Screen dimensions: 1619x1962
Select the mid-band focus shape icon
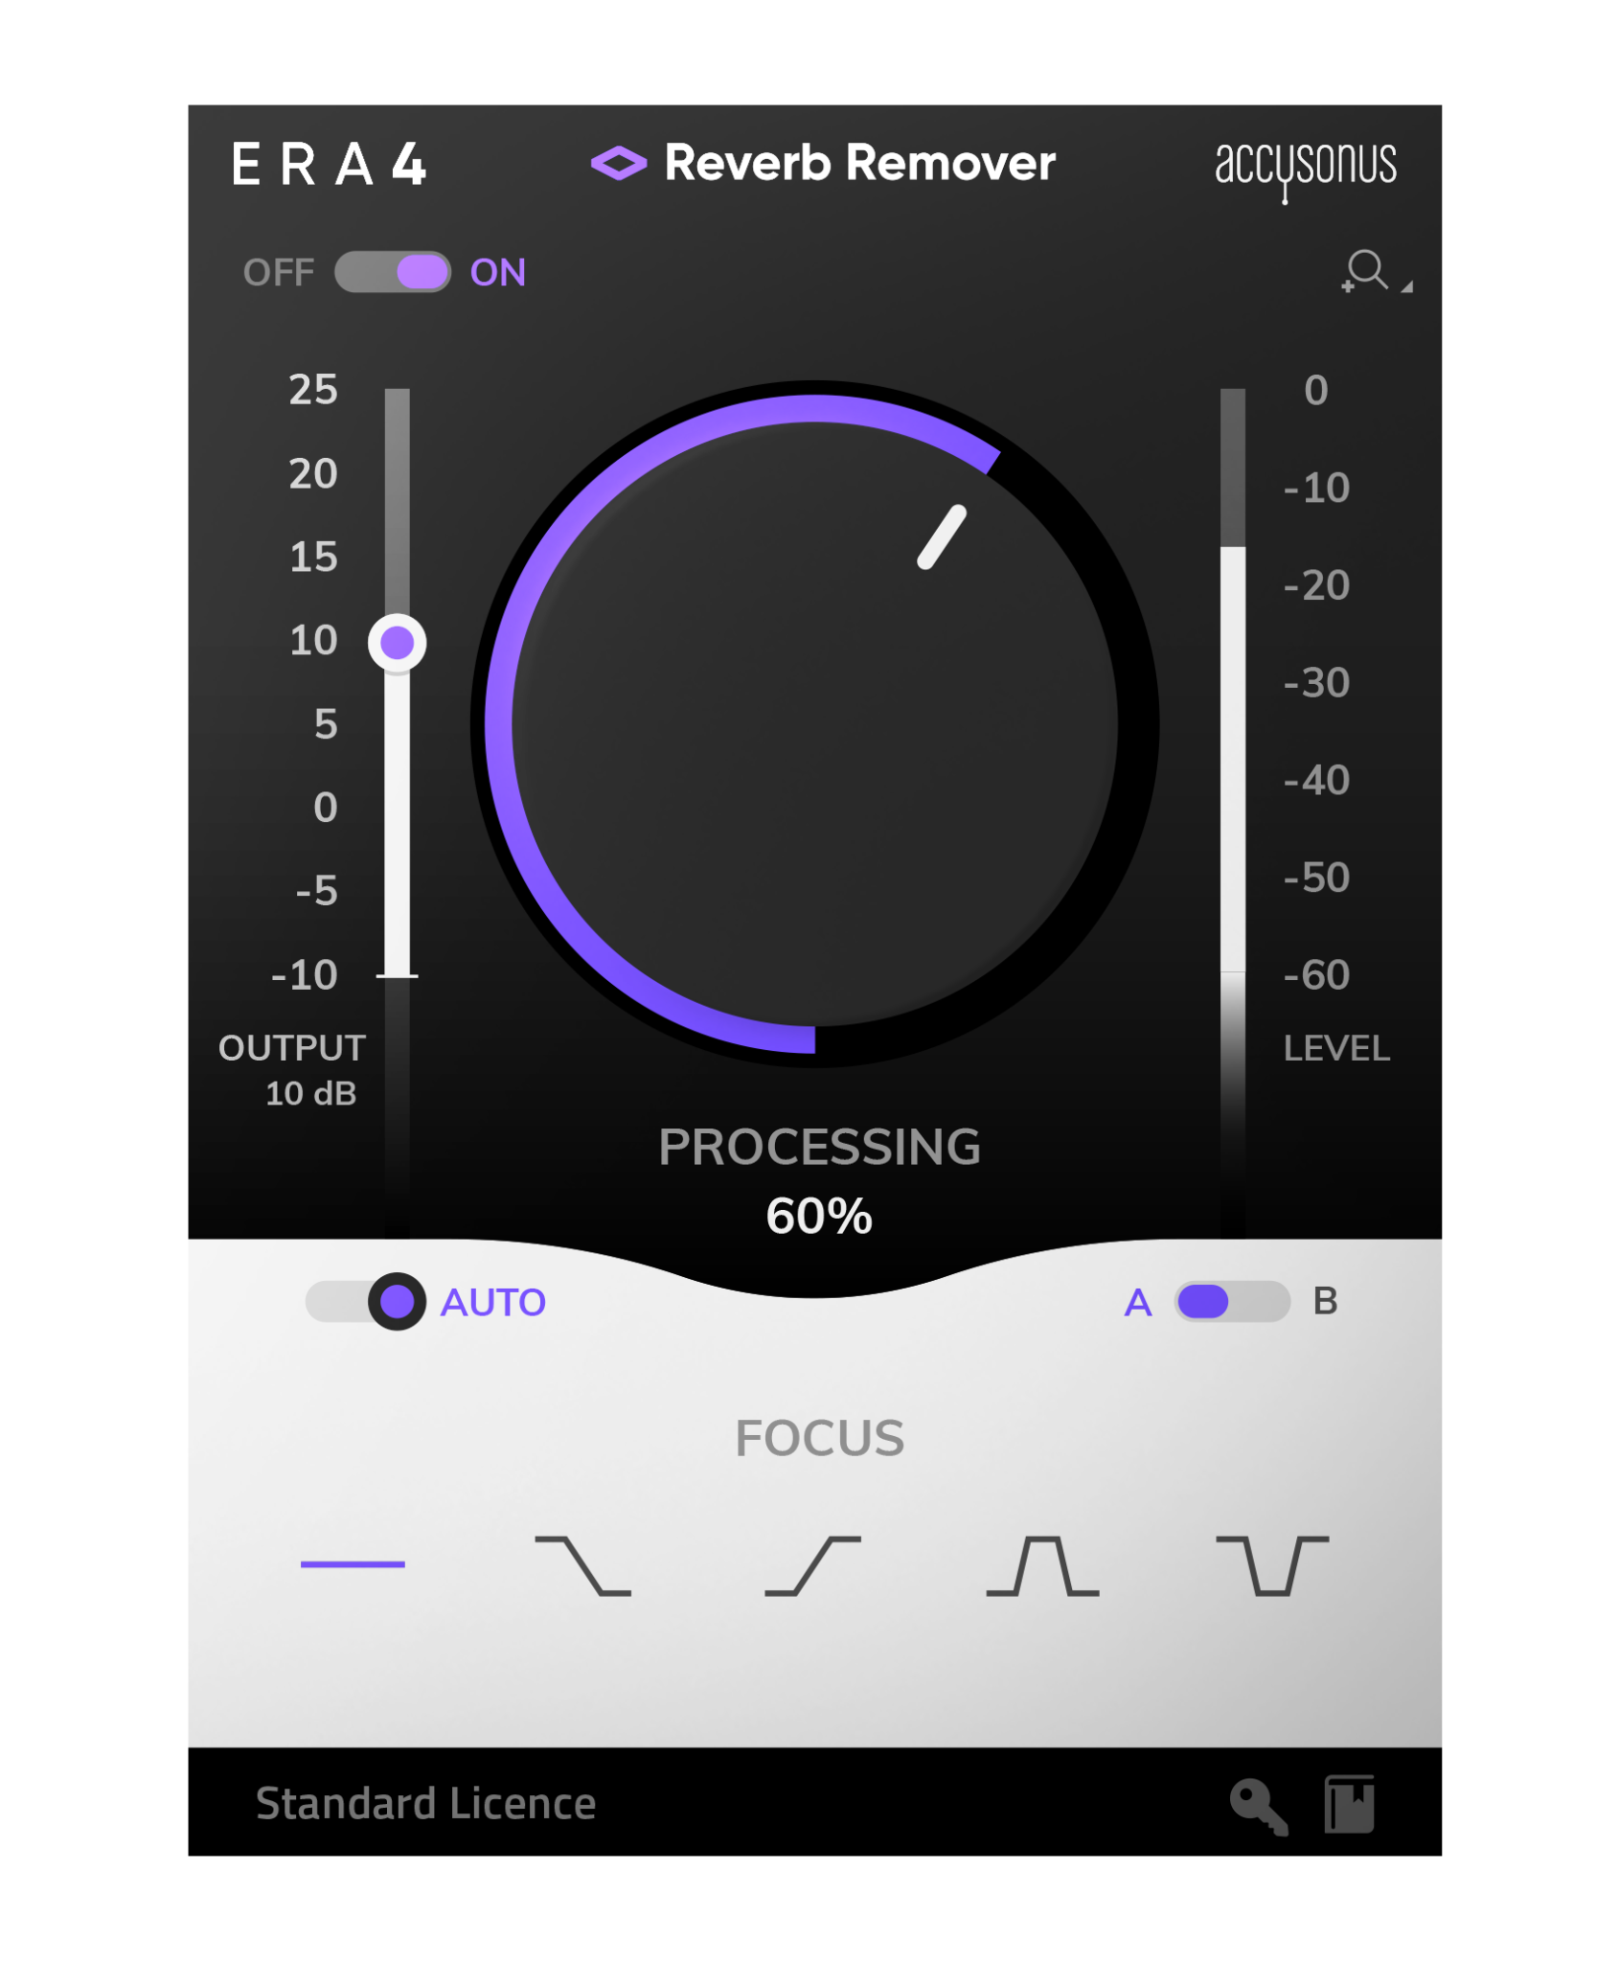coord(1042,1564)
